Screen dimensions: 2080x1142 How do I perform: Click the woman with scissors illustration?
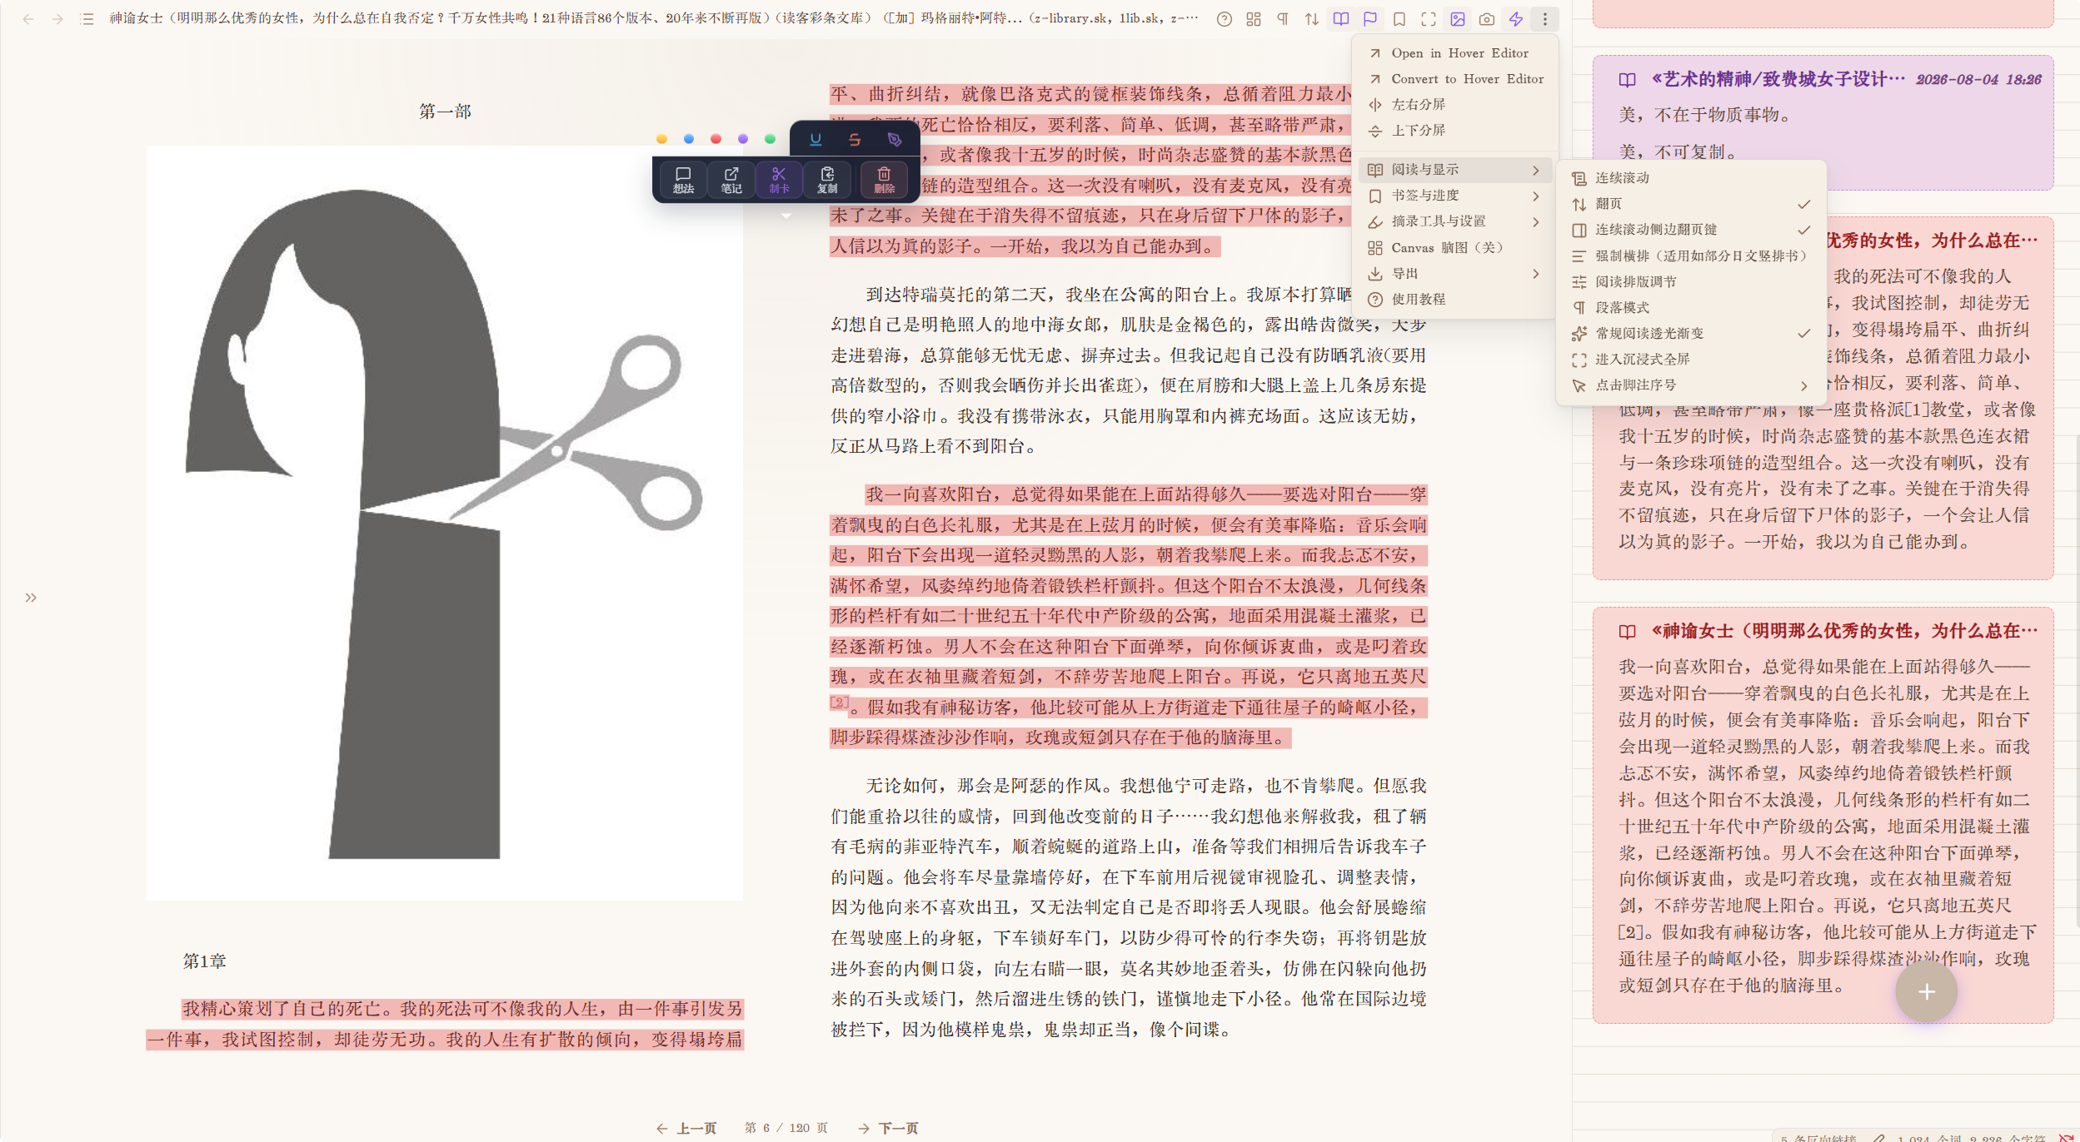tap(445, 523)
